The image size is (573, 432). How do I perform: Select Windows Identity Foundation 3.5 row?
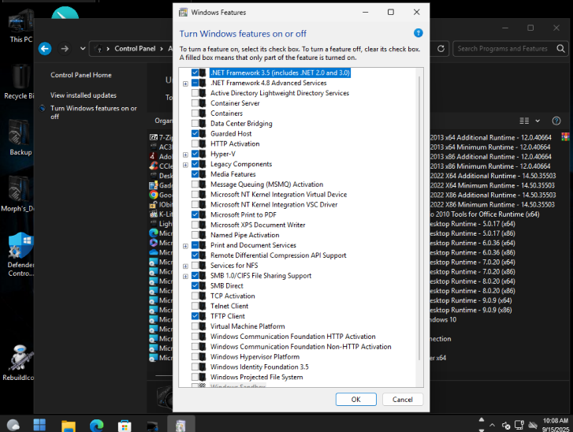coord(259,367)
